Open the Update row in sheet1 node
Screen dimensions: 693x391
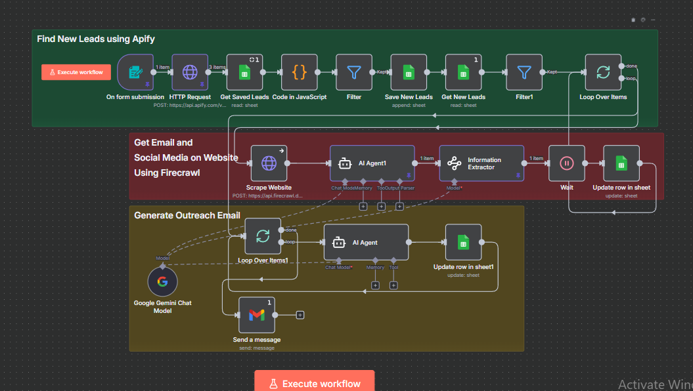463,242
